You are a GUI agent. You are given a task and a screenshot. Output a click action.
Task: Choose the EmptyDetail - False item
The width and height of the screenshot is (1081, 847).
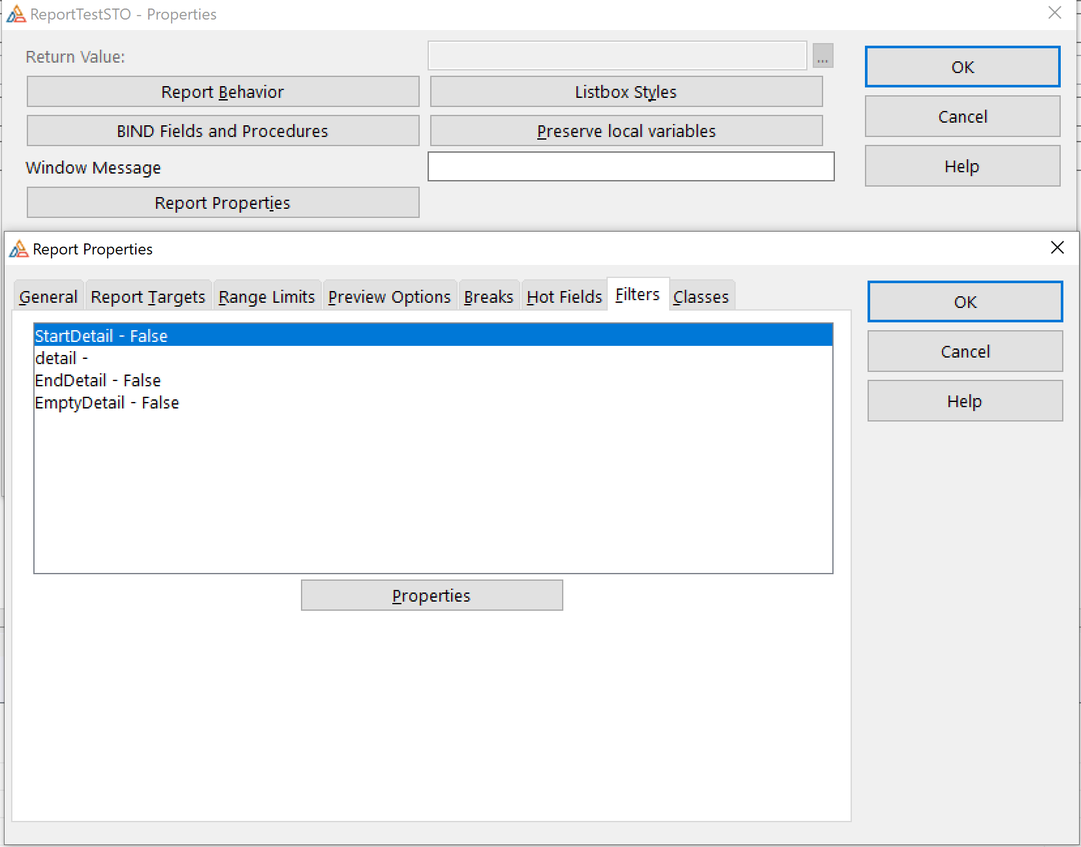tap(107, 403)
